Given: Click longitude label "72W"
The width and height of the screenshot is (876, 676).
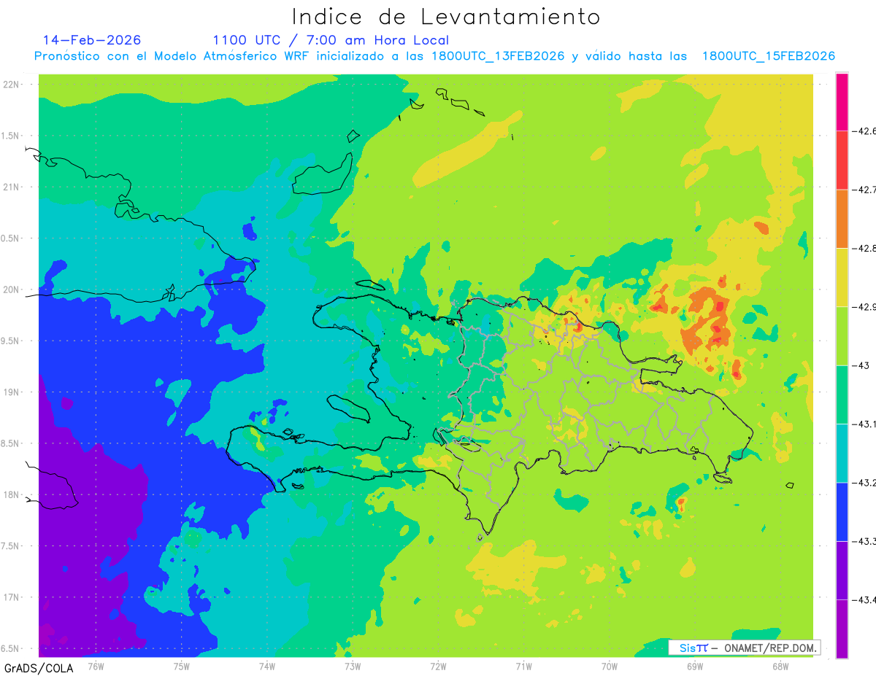Looking at the screenshot, I should pos(438,666).
